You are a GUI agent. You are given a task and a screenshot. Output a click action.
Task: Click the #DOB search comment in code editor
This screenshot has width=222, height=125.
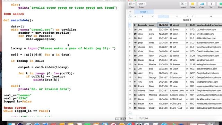tap(14, 14)
